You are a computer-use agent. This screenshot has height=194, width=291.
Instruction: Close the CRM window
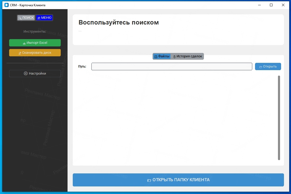[283, 5]
